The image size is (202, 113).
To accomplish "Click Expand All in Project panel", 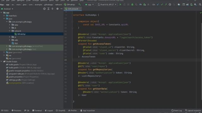I will pyautogui.click(x=48, y=9).
